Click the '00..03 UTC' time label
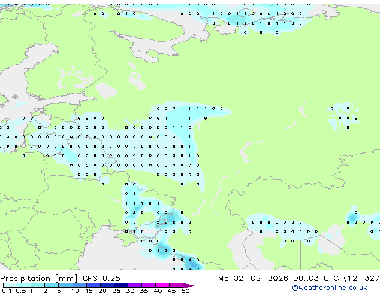The height and width of the screenshot is (293, 380). 315,279
